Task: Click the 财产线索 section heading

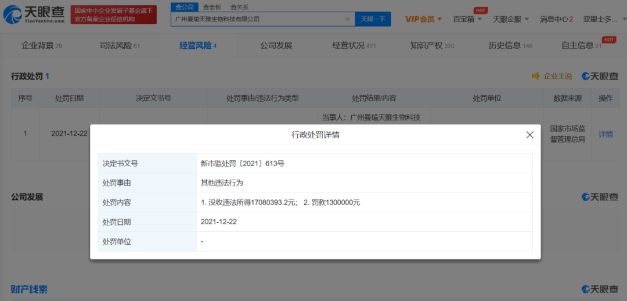Action: (x=30, y=289)
